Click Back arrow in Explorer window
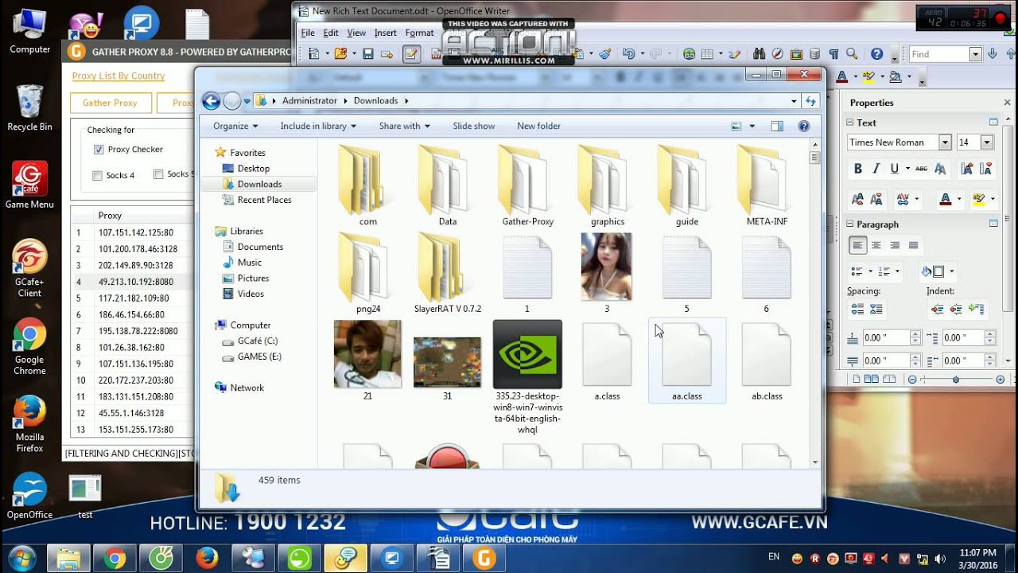The height and width of the screenshot is (573, 1018). click(211, 101)
